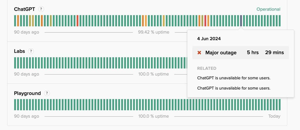Click the ChatGPT Operational status label
Image resolution: width=300 pixels, height=130 pixels.
point(268,9)
